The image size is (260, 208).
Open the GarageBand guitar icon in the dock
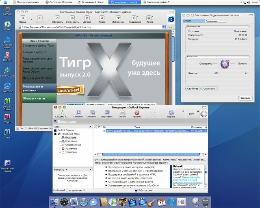click(152, 202)
